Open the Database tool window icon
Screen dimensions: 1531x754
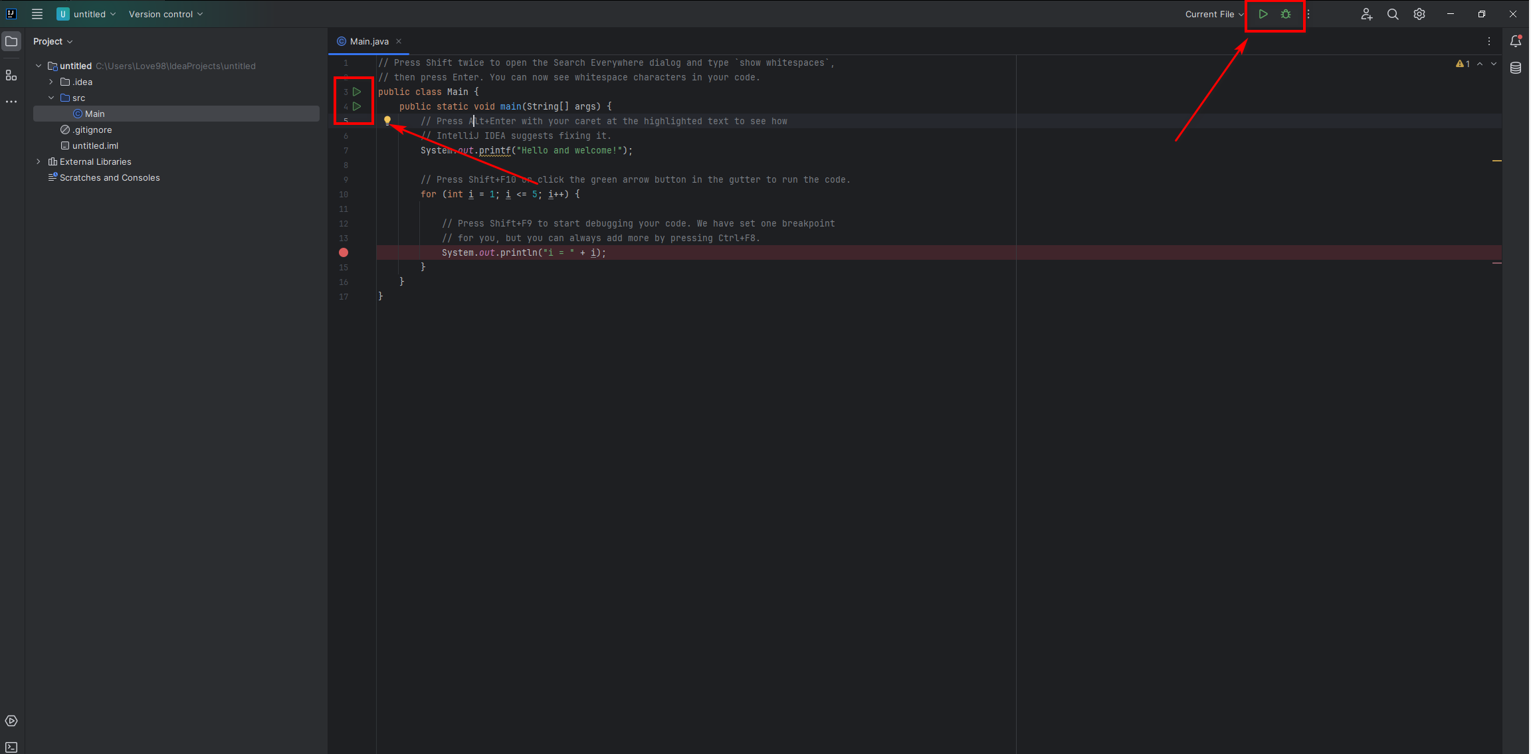pos(1516,68)
